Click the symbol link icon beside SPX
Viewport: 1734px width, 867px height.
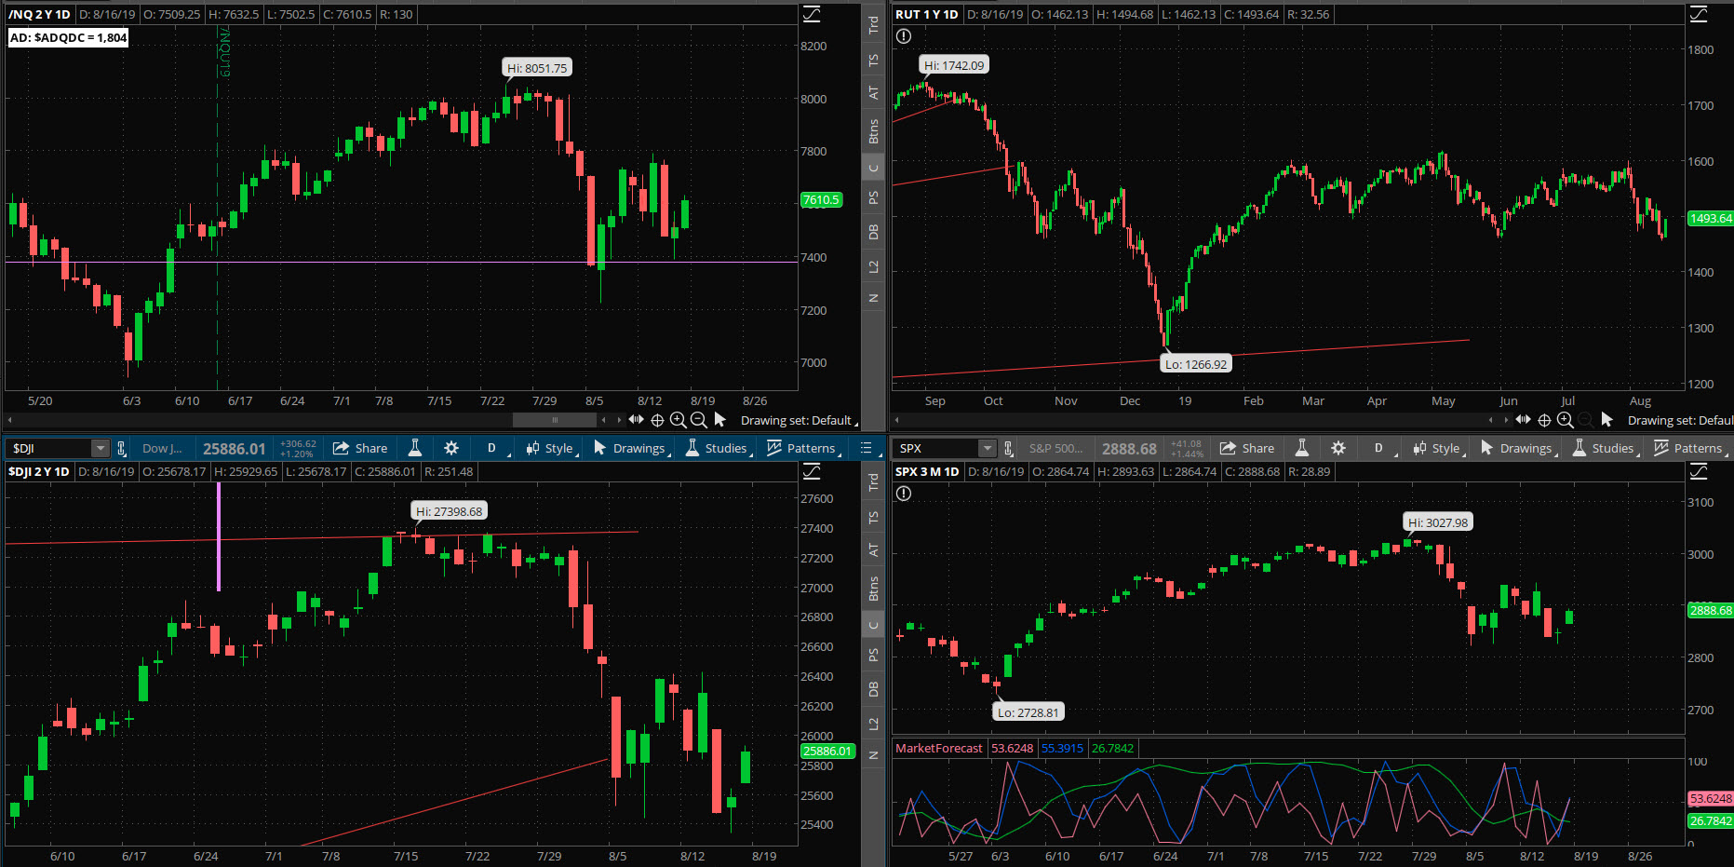(x=1008, y=448)
